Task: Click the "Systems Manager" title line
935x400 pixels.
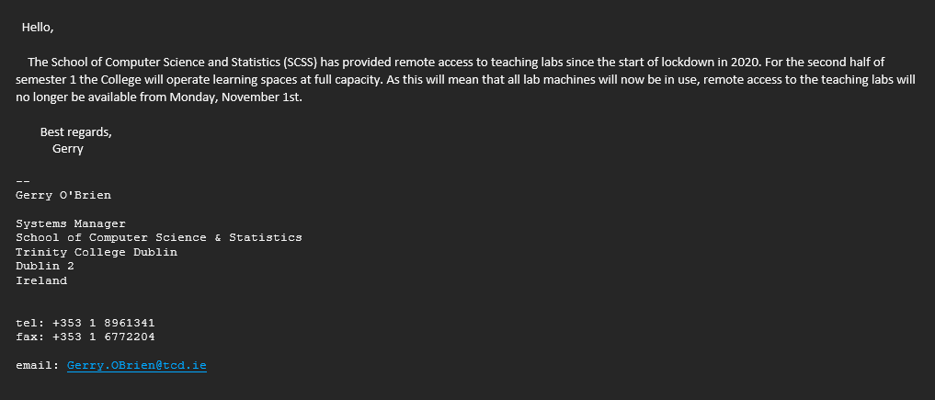Action: pyautogui.click(x=71, y=224)
